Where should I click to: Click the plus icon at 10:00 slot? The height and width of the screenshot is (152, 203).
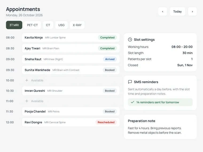[27, 80]
